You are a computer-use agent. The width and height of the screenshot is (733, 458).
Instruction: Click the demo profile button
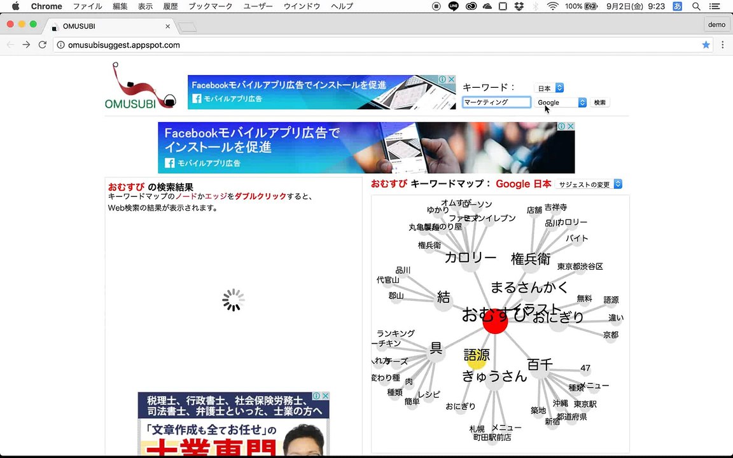point(716,25)
